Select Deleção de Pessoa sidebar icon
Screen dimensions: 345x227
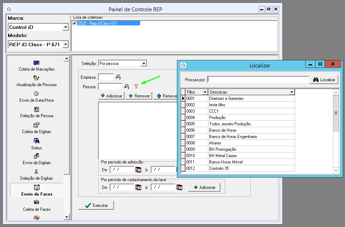36,109
